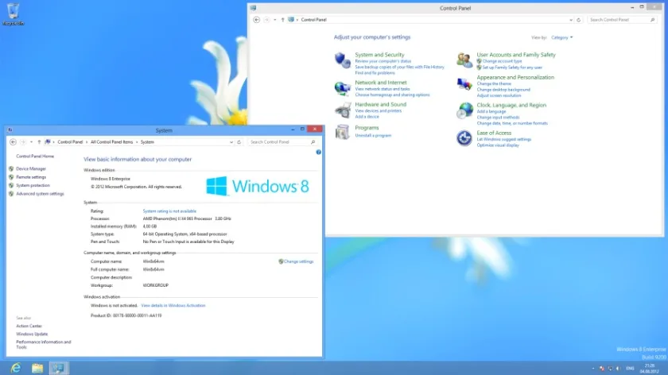
Task: Open System and Security shield icon
Action: (x=342, y=60)
